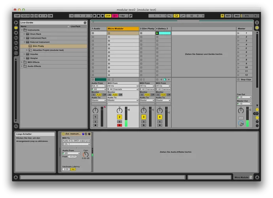Open the 1 Audio Ext. In input dropdown
Viewport: 273px width, 198px height.
pyautogui.click(x=99, y=86)
